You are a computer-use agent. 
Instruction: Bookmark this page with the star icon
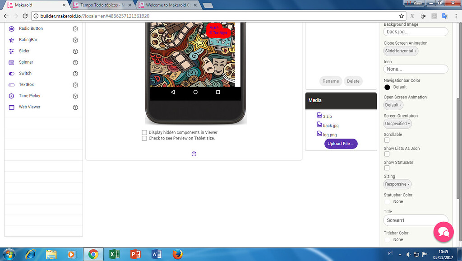coord(401,16)
